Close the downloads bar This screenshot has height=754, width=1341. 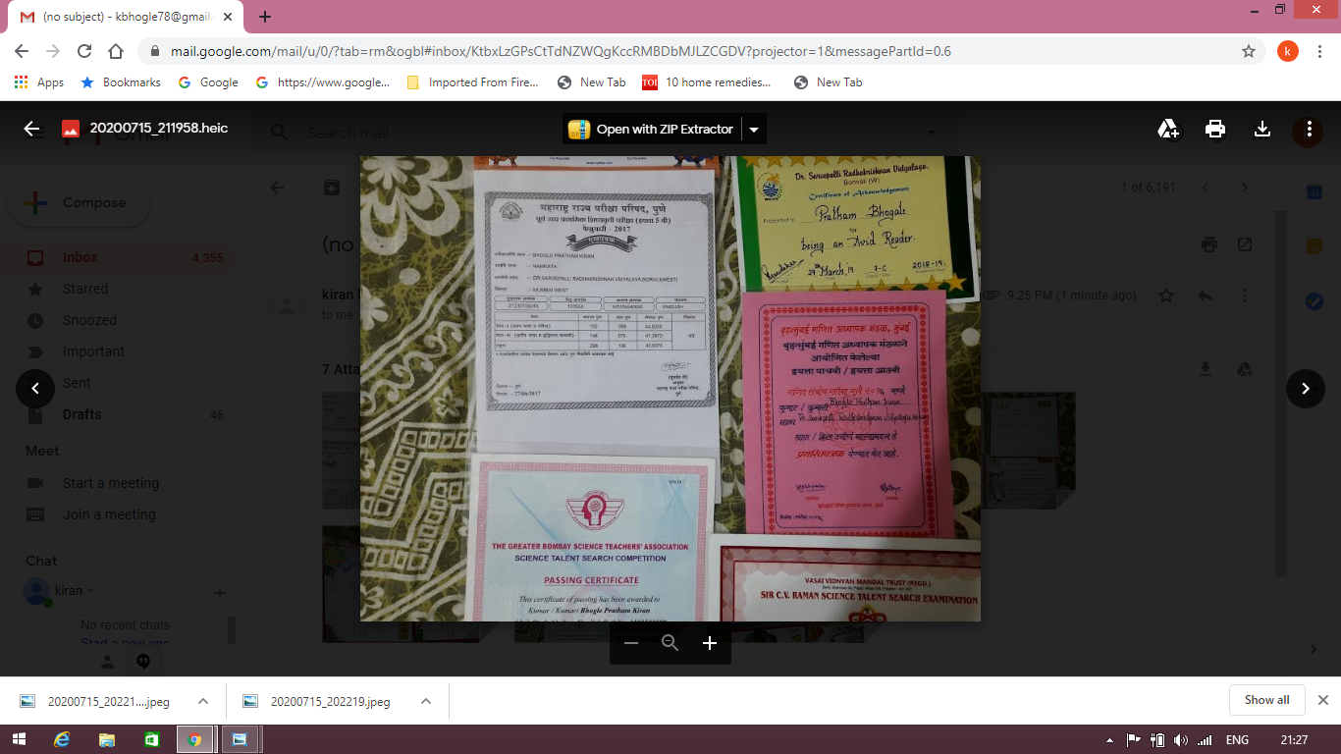(x=1322, y=700)
